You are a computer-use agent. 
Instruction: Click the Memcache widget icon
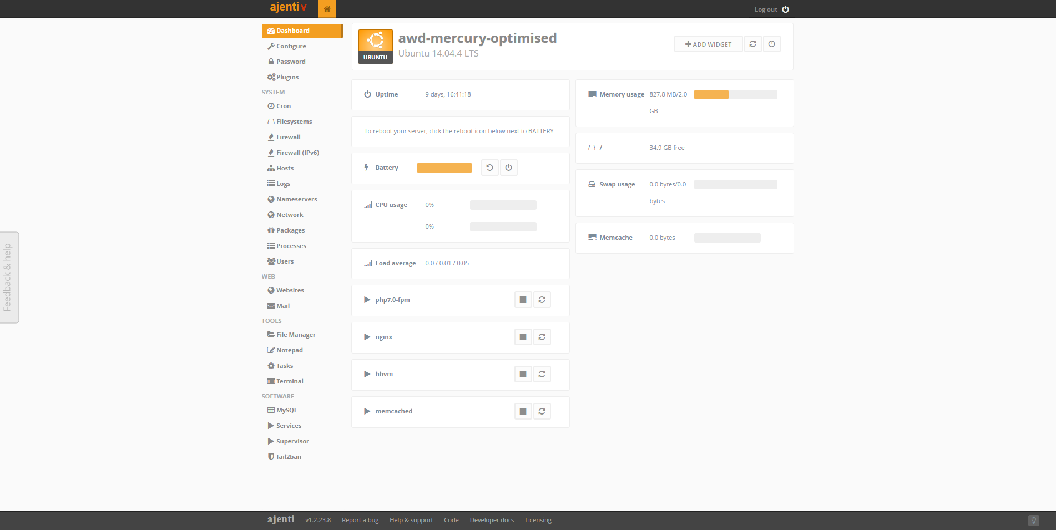pos(592,238)
